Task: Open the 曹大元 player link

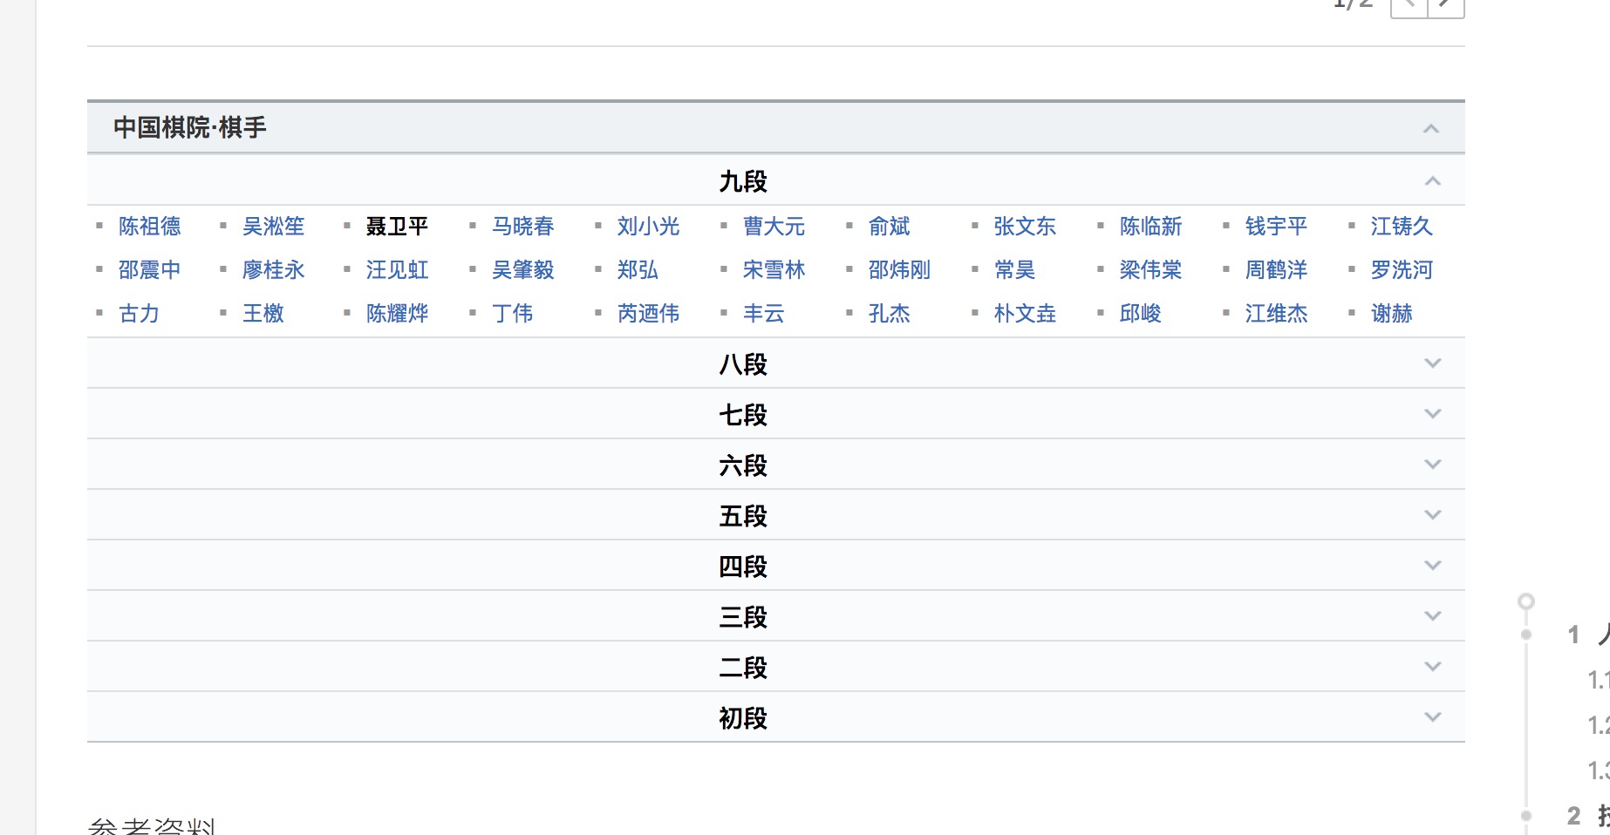Action: (x=774, y=227)
